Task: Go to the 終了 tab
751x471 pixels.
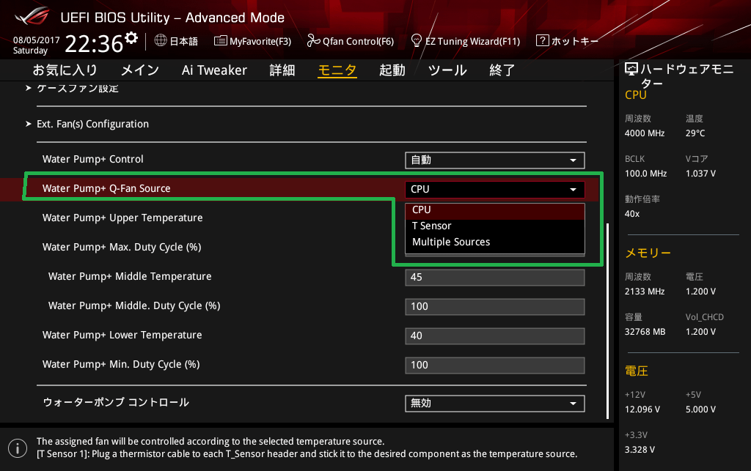Action: (502, 70)
